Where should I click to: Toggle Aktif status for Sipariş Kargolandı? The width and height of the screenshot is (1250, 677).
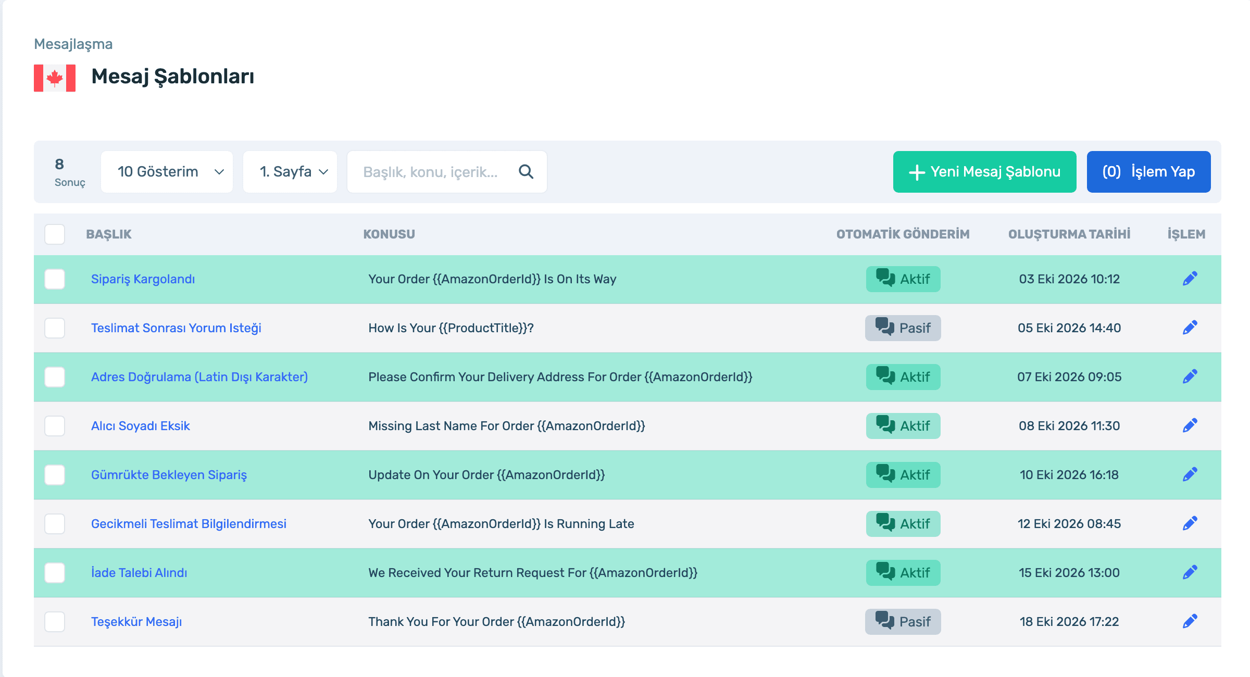903,279
